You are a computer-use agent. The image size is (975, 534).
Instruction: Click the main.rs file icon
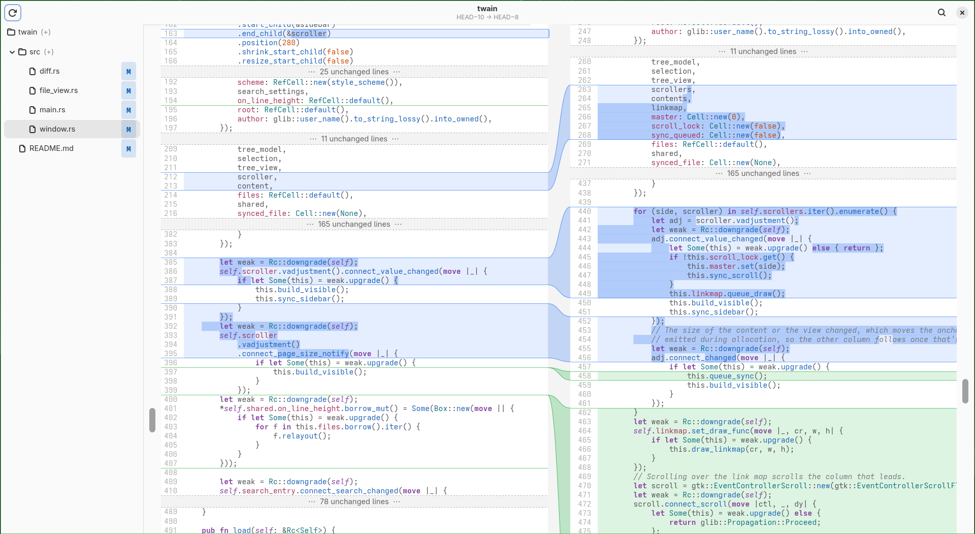33,110
